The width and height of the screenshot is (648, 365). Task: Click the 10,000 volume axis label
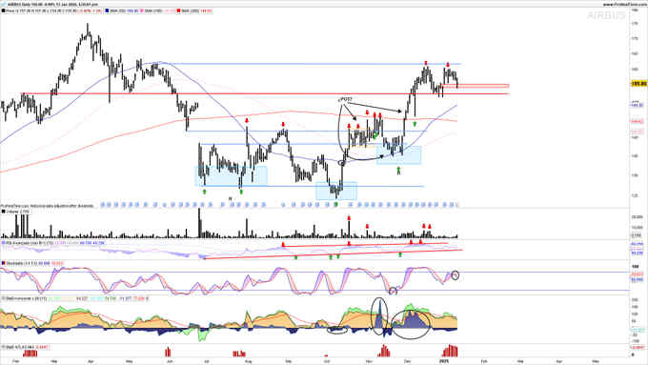[637, 228]
